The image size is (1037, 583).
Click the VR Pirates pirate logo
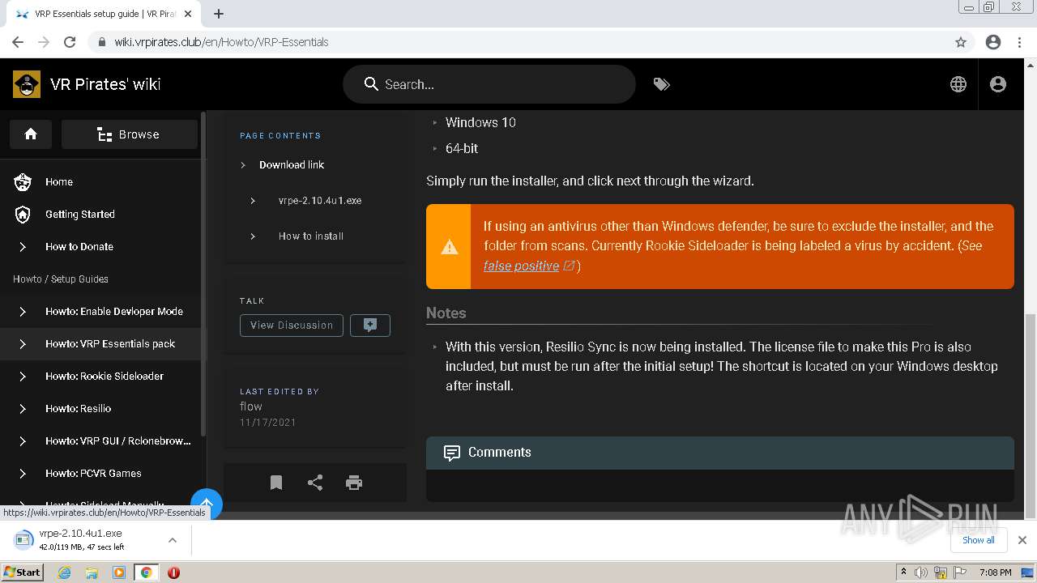tap(27, 84)
